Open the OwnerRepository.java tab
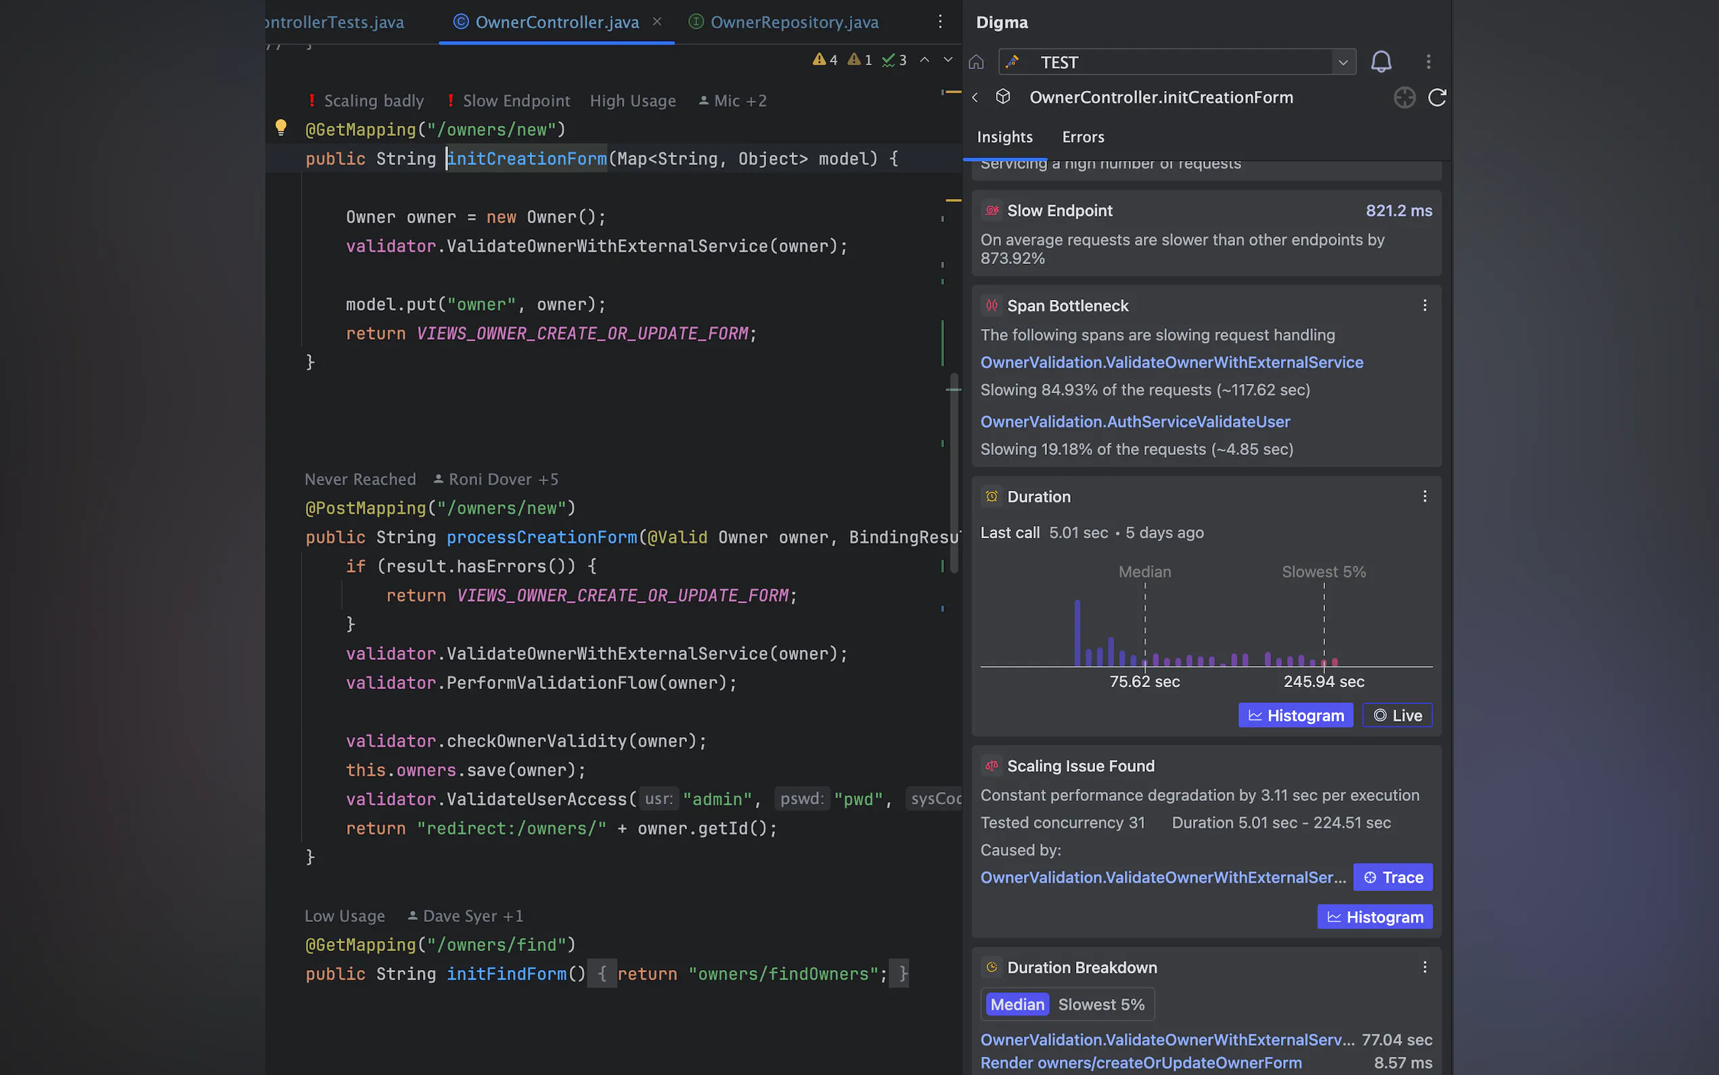This screenshot has width=1719, height=1075. (794, 22)
